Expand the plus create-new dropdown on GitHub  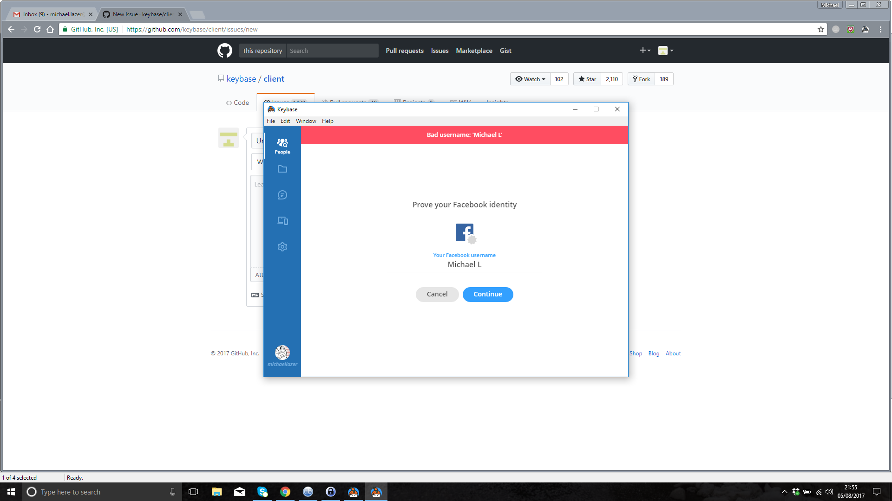coord(645,51)
